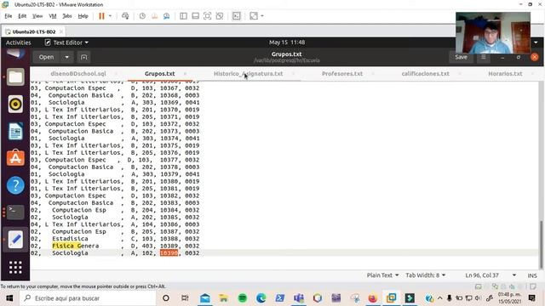Show Applications grid in the dock
This screenshot has width=545, height=306.
tap(15, 267)
